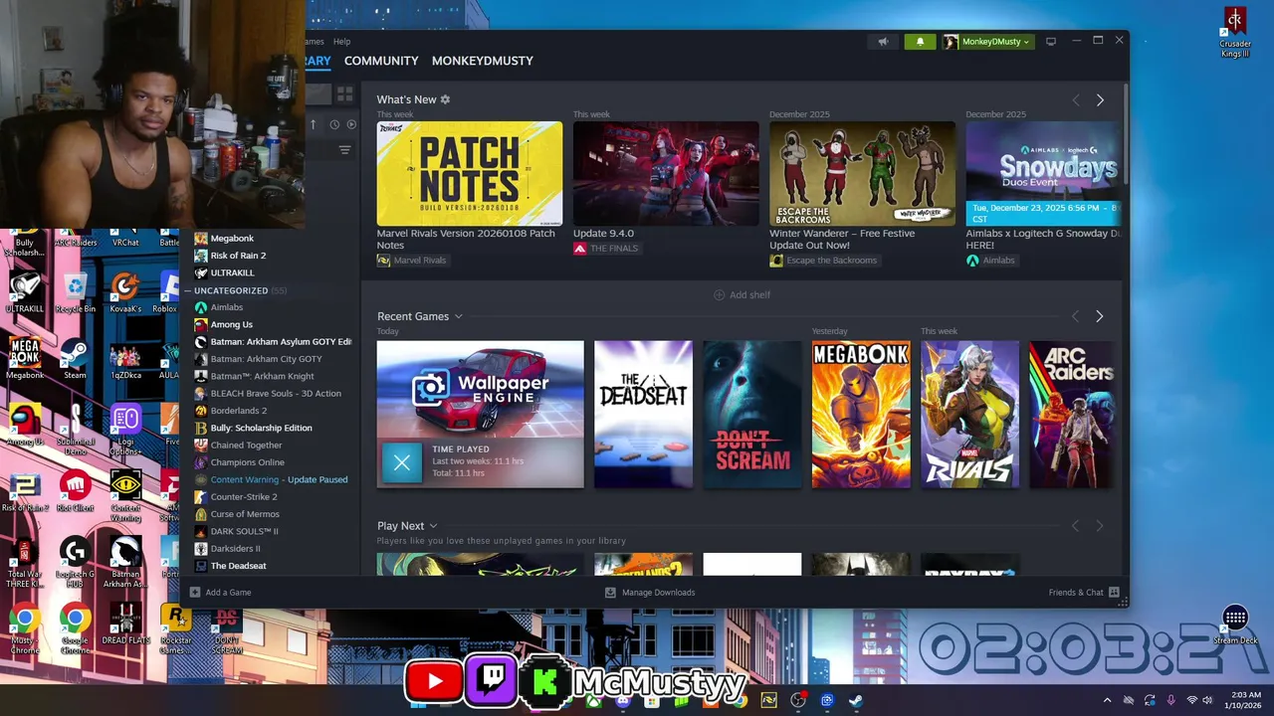Image resolution: width=1274 pixels, height=716 pixels.
Task: Open the Friends & Chat link
Action: pyautogui.click(x=1076, y=593)
